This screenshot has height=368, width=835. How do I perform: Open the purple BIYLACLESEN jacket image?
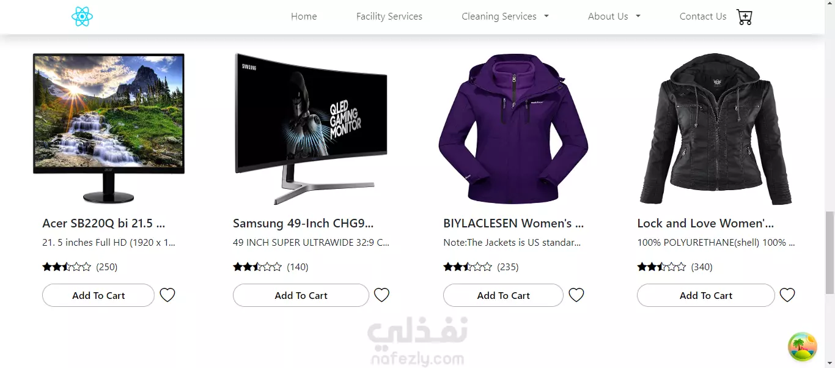pyautogui.click(x=513, y=128)
